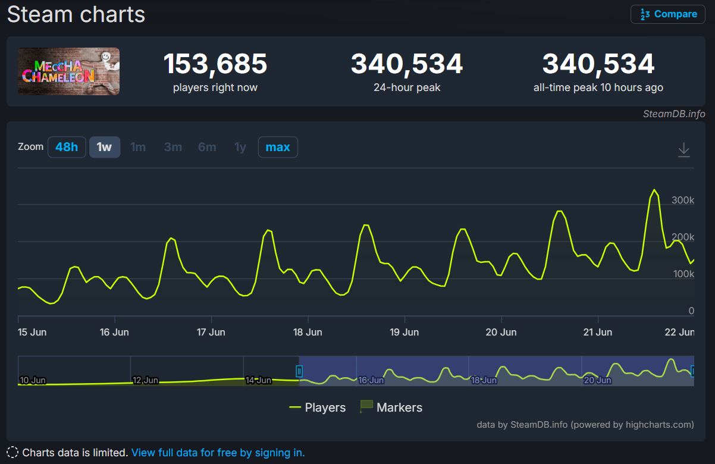The height and width of the screenshot is (464, 715).
Task: Click the 200k y-axis label
Action: pos(683,237)
